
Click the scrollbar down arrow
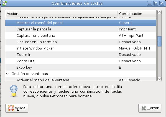[159, 79]
